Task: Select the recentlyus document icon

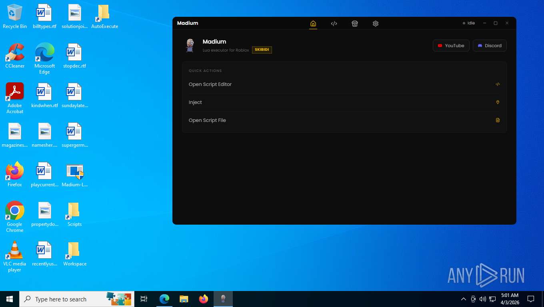Action: (44, 254)
